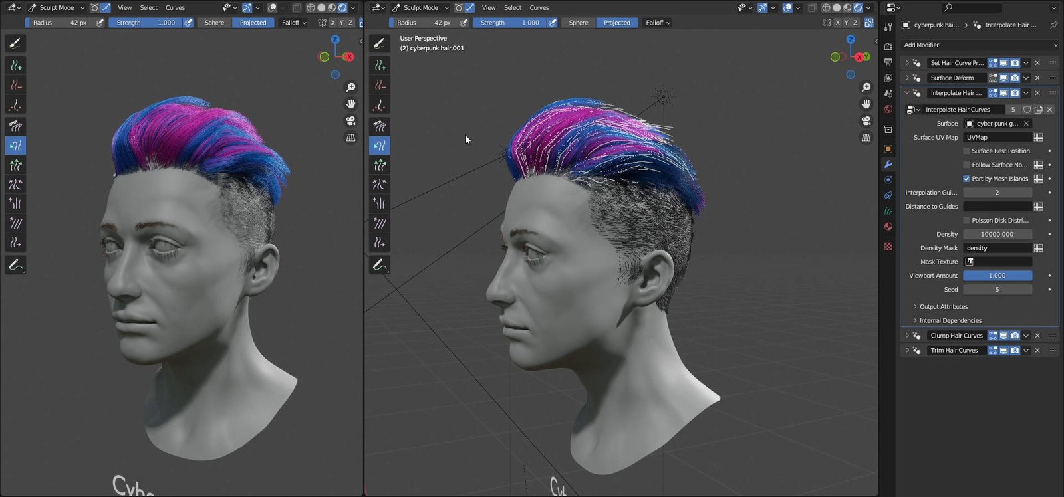The width and height of the screenshot is (1064, 497).
Task: Select the Comb brush in left viewport toolbar
Action: (15, 126)
